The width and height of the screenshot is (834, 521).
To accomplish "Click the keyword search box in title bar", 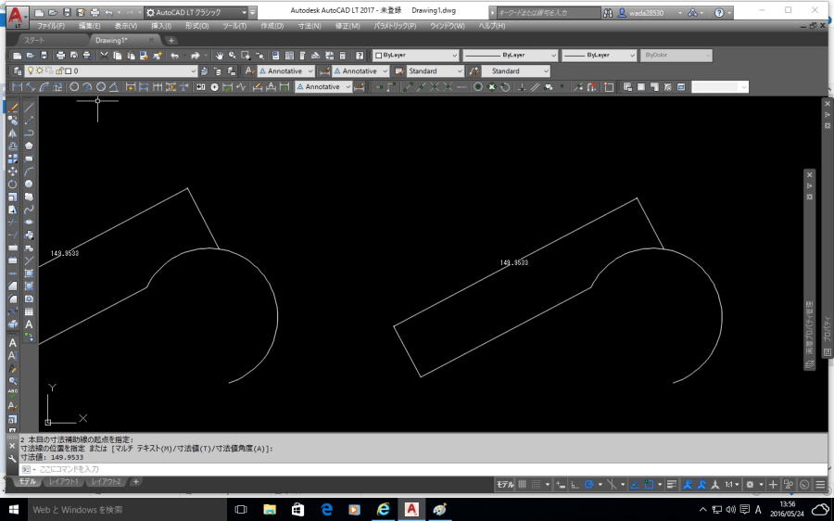I will [550, 12].
